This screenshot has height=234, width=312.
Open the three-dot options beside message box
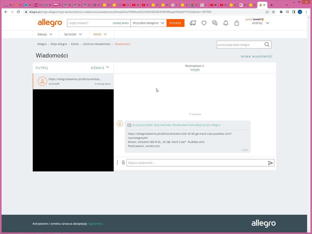pyautogui.click(x=117, y=162)
